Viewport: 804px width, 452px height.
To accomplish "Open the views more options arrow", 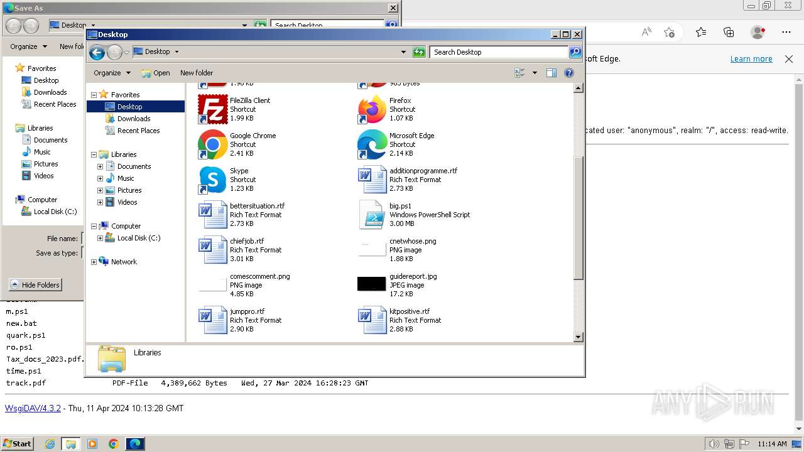I will click(x=535, y=73).
